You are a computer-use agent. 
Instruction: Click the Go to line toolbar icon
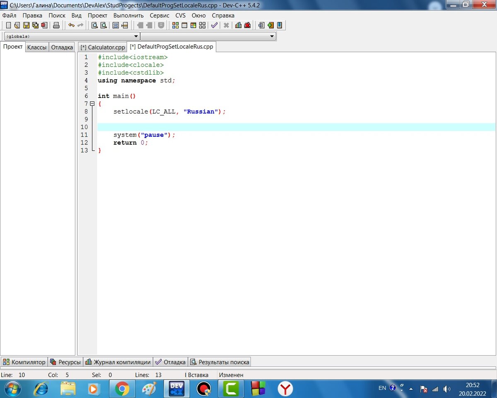coord(125,25)
